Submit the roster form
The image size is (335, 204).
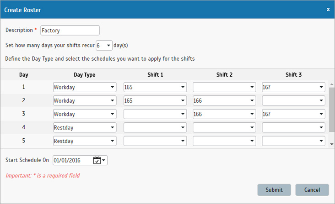tap(274, 190)
